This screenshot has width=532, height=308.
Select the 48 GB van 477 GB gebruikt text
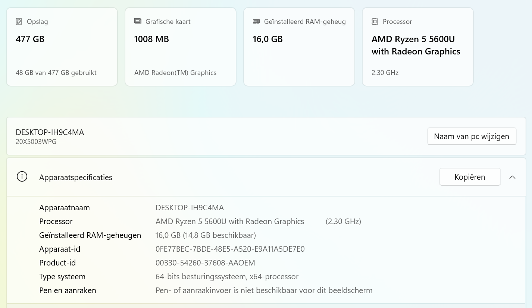56,73
